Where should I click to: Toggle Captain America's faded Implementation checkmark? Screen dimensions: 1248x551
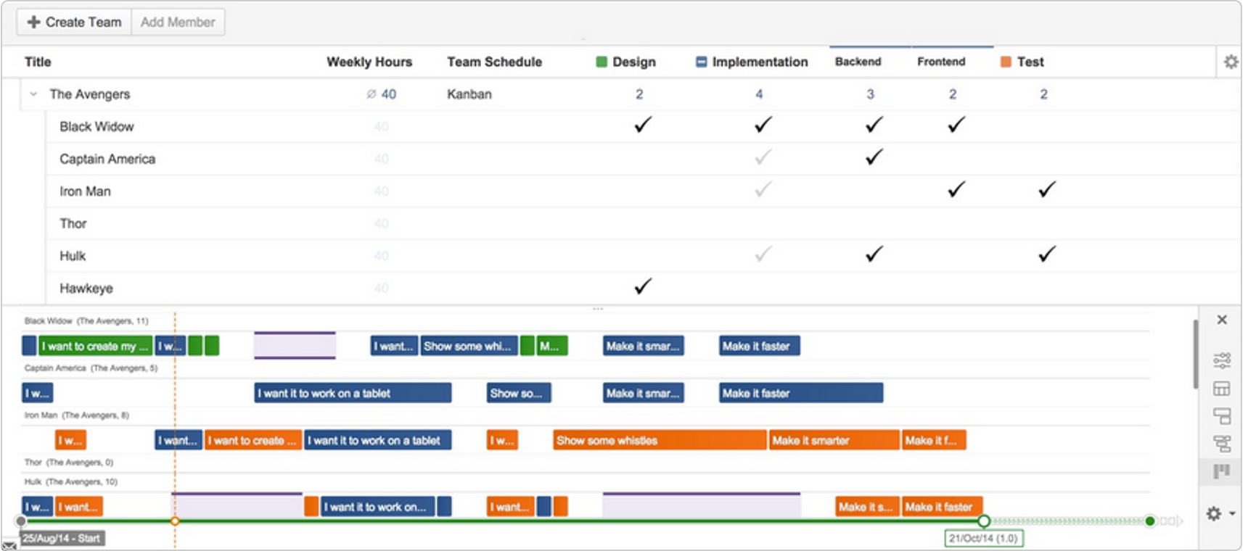pos(763,157)
